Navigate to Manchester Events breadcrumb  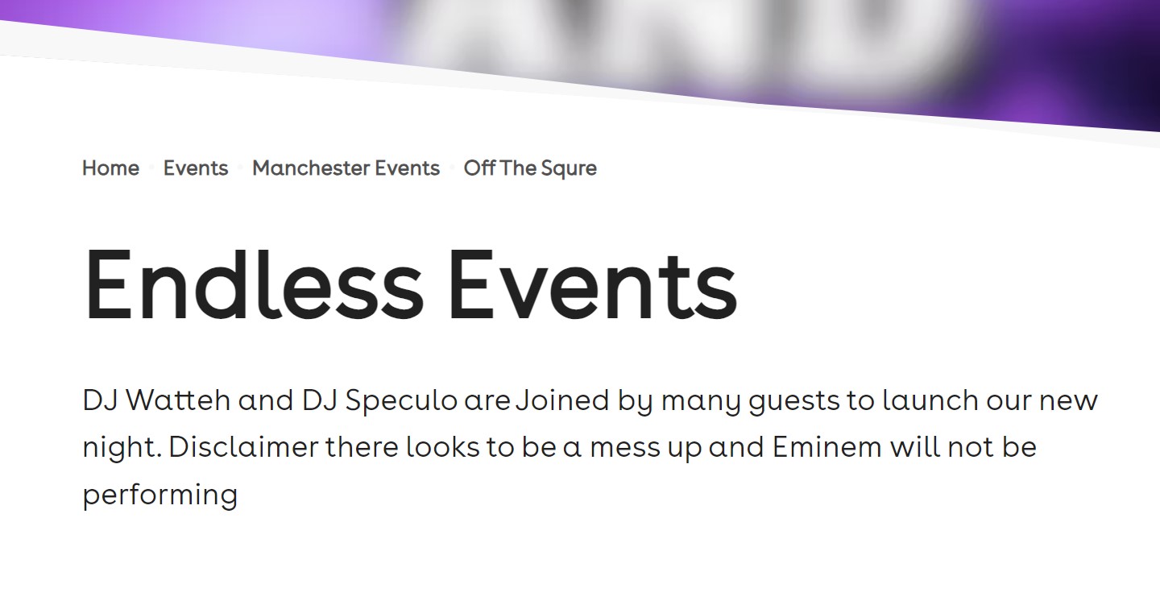click(x=346, y=168)
